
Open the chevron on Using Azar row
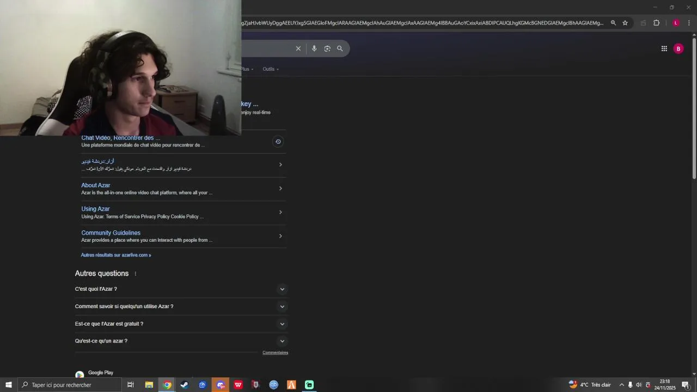point(280,212)
